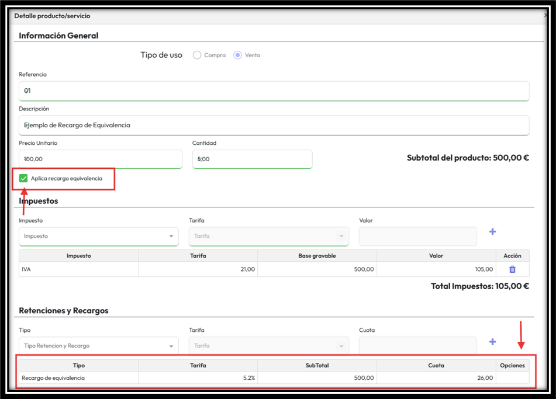Screen dimensions: 556x399
Task: Select the Compra radio button
Action: (197, 55)
